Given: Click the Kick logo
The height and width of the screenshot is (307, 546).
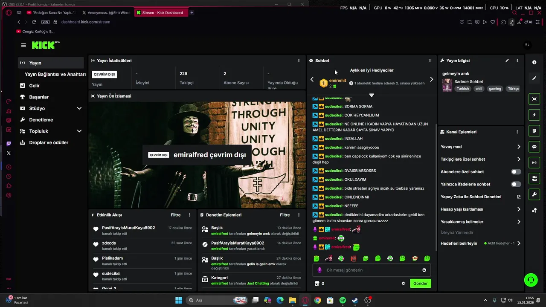Looking at the screenshot, I should click(x=46, y=45).
